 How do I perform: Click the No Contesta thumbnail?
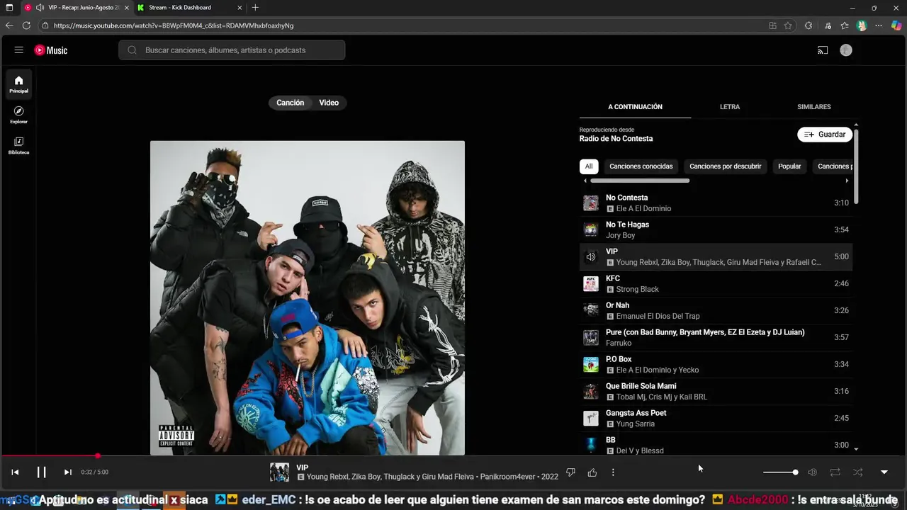590,203
